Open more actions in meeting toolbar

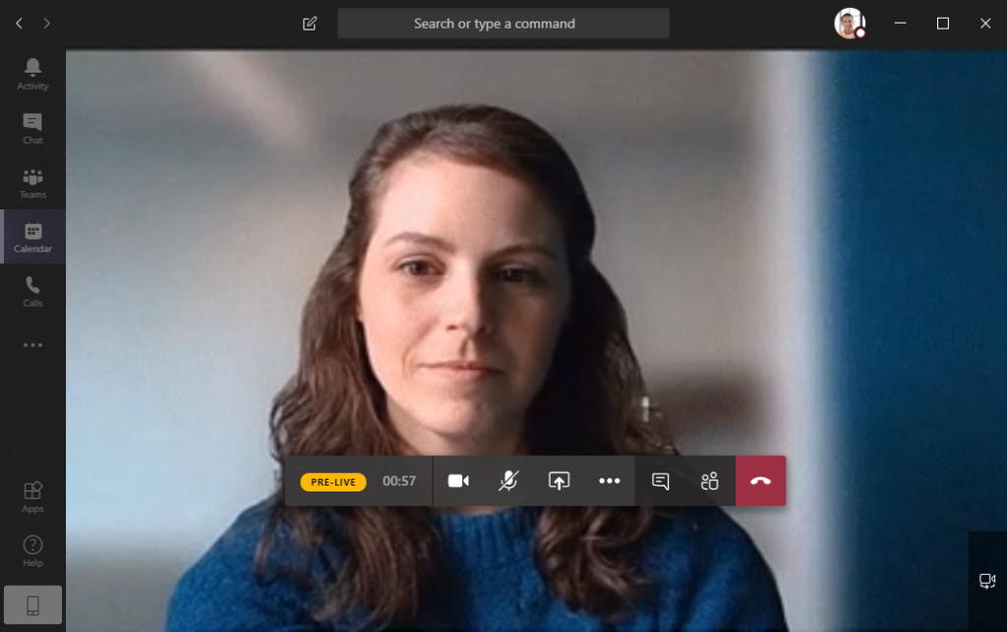tap(610, 482)
